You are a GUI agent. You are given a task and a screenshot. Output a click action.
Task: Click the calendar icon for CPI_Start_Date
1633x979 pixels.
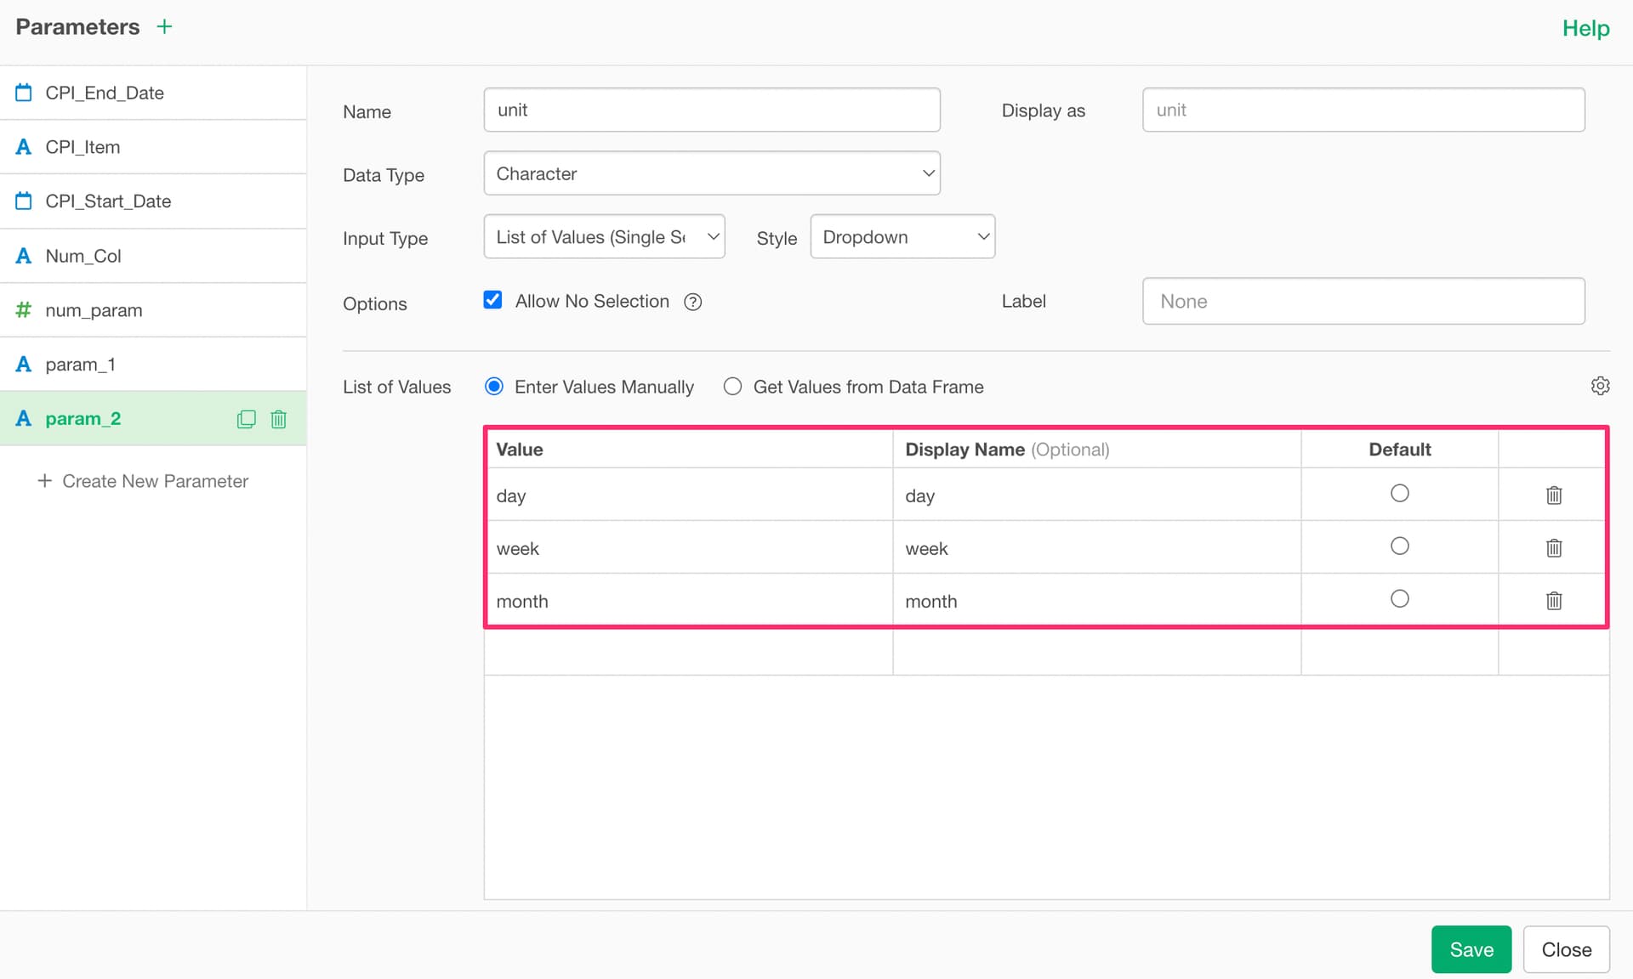click(24, 201)
